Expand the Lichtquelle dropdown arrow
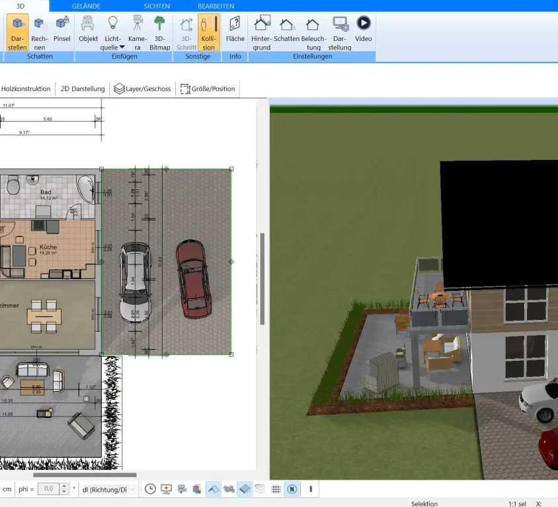 (x=122, y=48)
